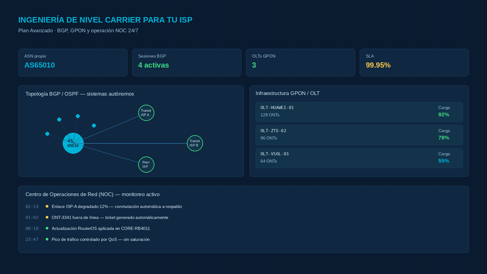
Task: Select the OLT-ZTE-02 row
Action: click(x=359, y=135)
